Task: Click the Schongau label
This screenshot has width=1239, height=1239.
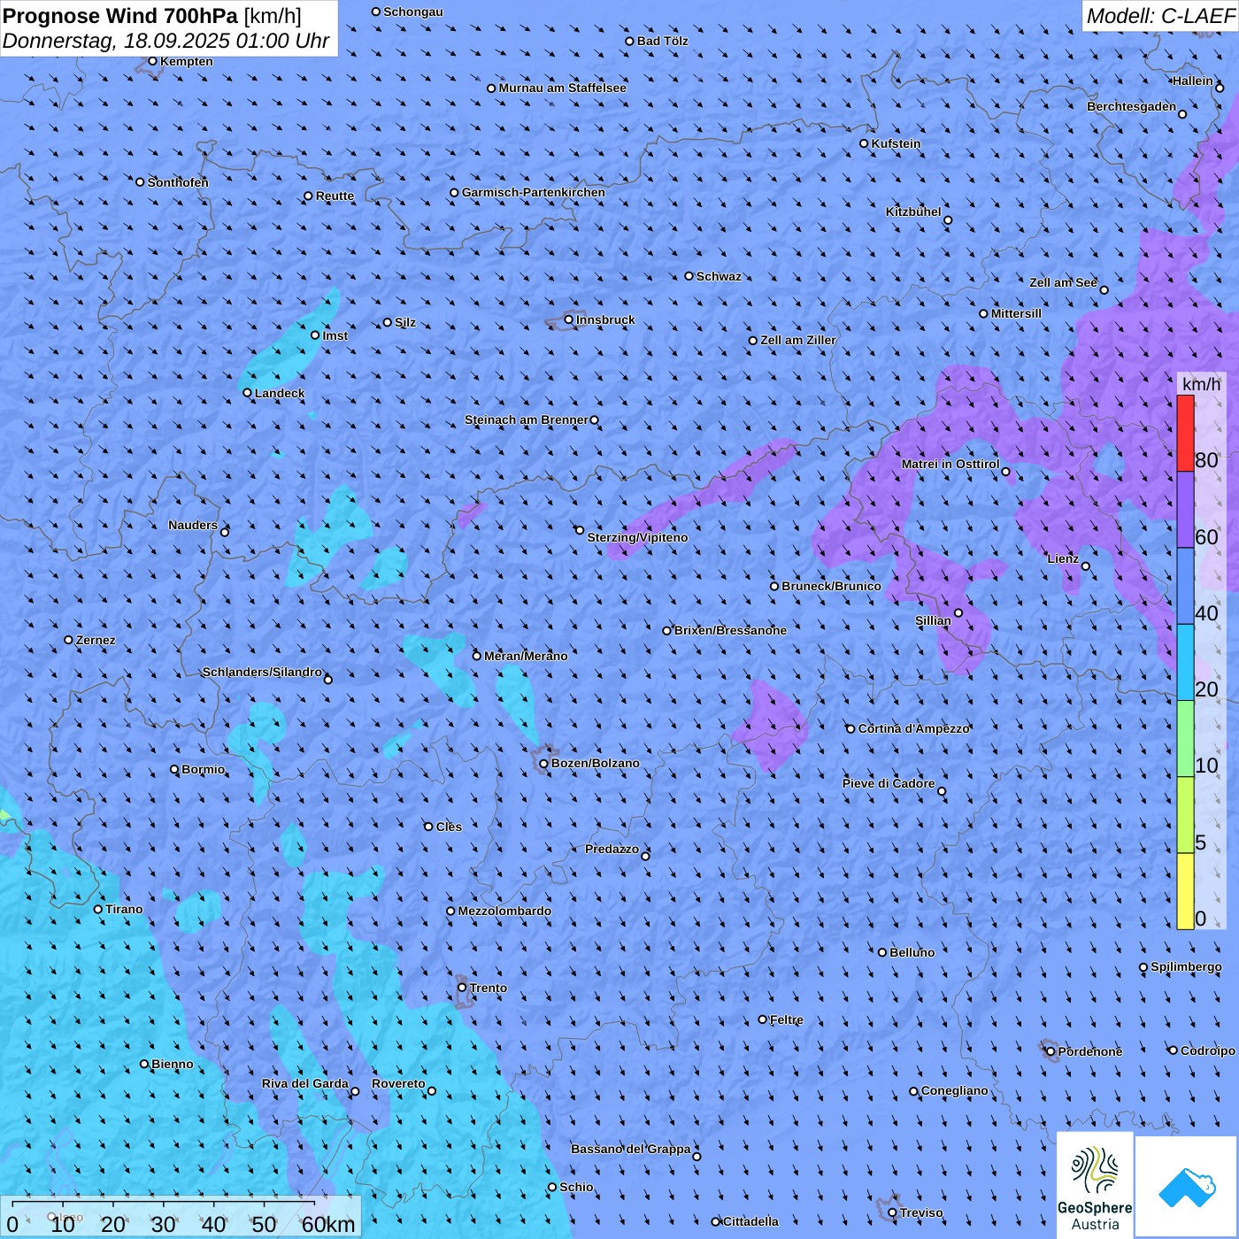Action: pos(412,12)
